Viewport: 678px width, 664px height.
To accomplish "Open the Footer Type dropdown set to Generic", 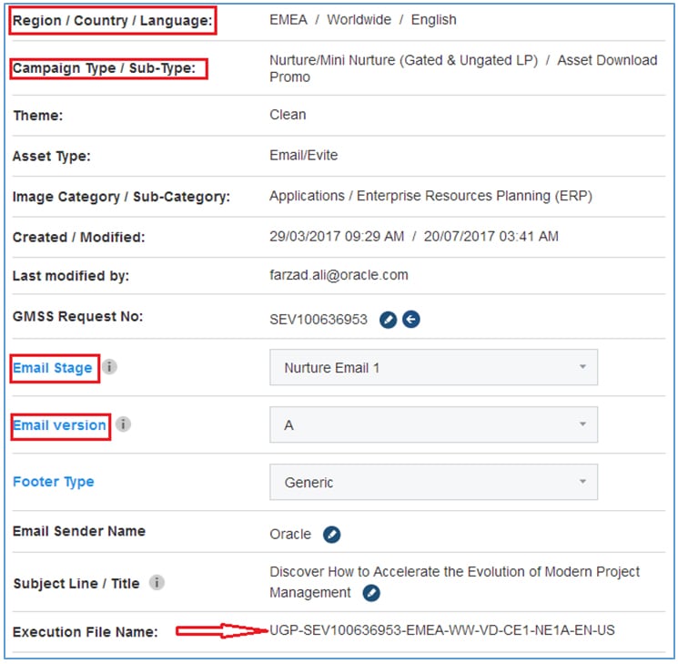I will point(433,483).
